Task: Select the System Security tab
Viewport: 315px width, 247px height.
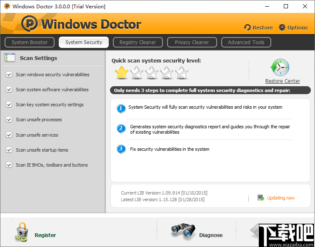Action: coord(84,42)
